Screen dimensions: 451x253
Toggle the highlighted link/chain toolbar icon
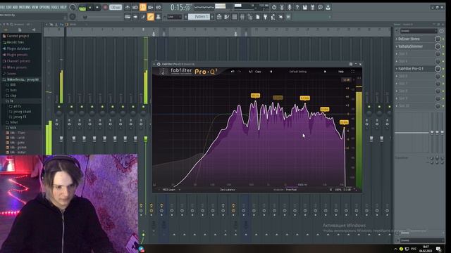click(150, 17)
